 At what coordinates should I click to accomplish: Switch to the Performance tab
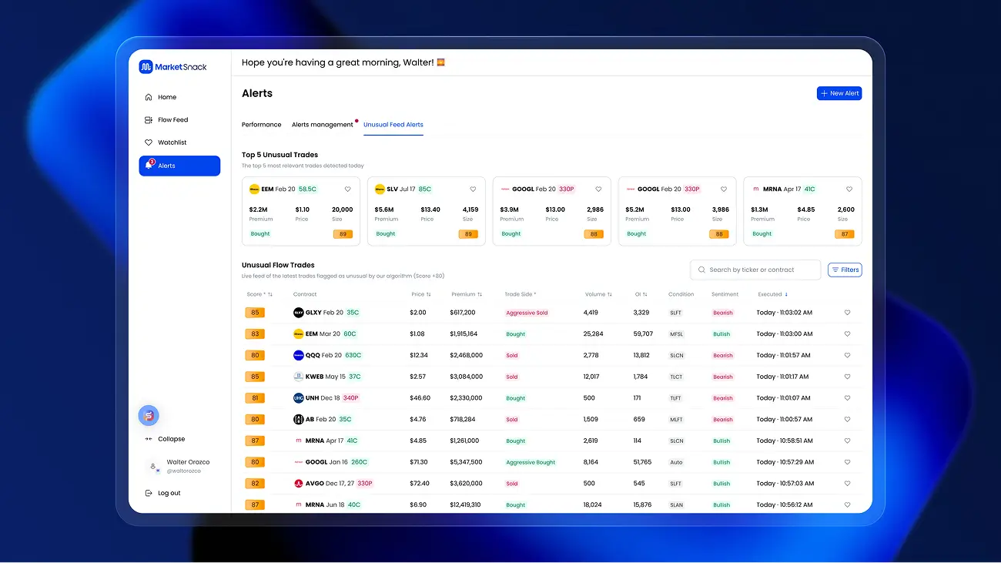point(262,125)
